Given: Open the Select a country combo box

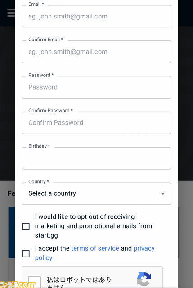Looking at the screenshot, I should coord(96,193).
